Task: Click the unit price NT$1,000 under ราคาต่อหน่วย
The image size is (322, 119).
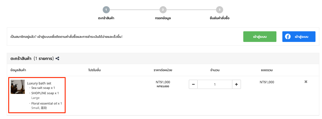Action: tap(163, 82)
